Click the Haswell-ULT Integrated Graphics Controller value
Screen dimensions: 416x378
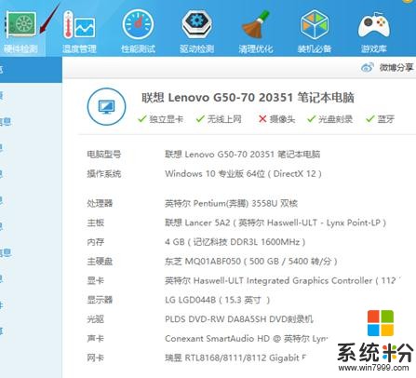click(x=282, y=280)
